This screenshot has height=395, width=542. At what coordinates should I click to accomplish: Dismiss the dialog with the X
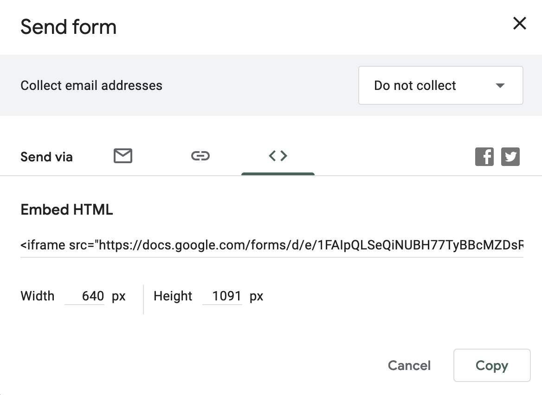pyautogui.click(x=519, y=24)
